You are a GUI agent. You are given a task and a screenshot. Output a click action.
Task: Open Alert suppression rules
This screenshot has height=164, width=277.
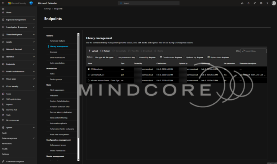[57, 90]
